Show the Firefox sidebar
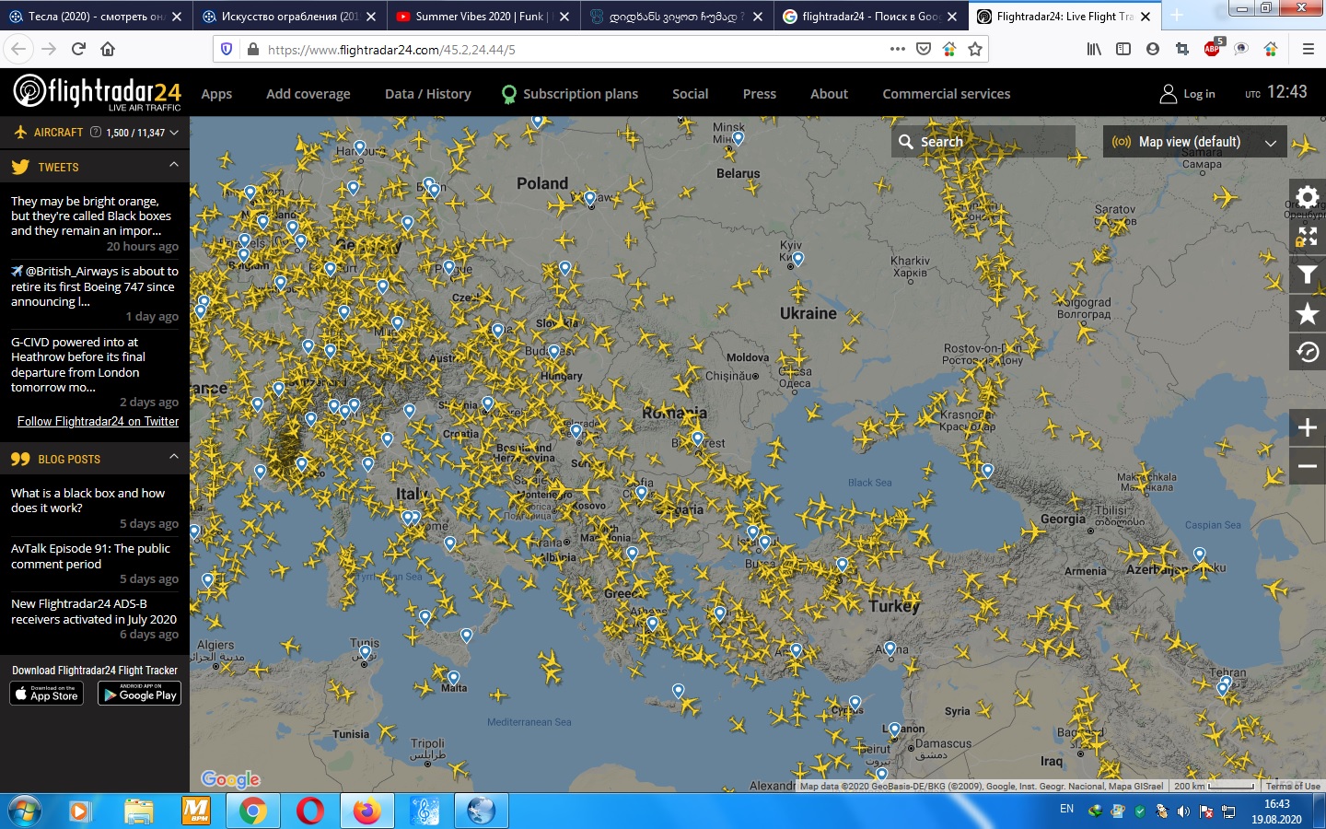Image resolution: width=1326 pixels, height=829 pixels. point(1123,49)
